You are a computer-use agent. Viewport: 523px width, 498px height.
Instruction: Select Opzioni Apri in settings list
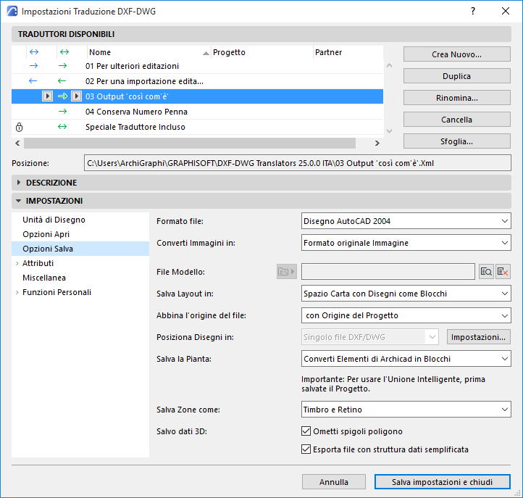point(46,234)
